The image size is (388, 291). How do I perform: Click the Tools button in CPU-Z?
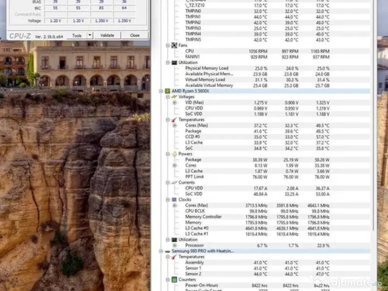tap(77, 35)
